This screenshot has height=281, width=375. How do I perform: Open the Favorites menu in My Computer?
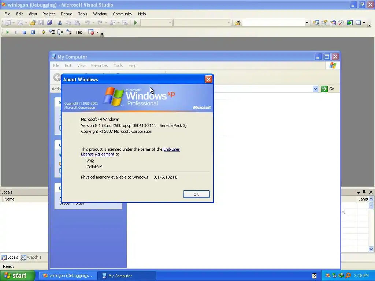pos(99,65)
